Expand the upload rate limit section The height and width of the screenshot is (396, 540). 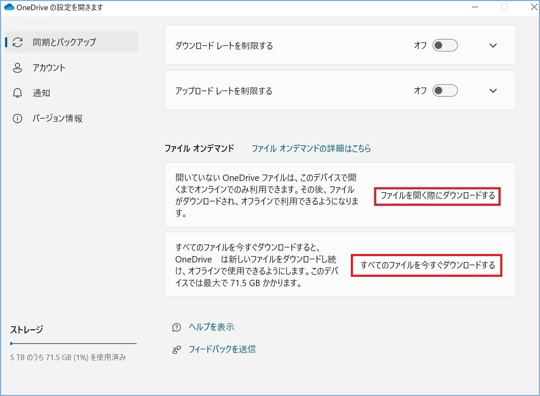(x=493, y=90)
